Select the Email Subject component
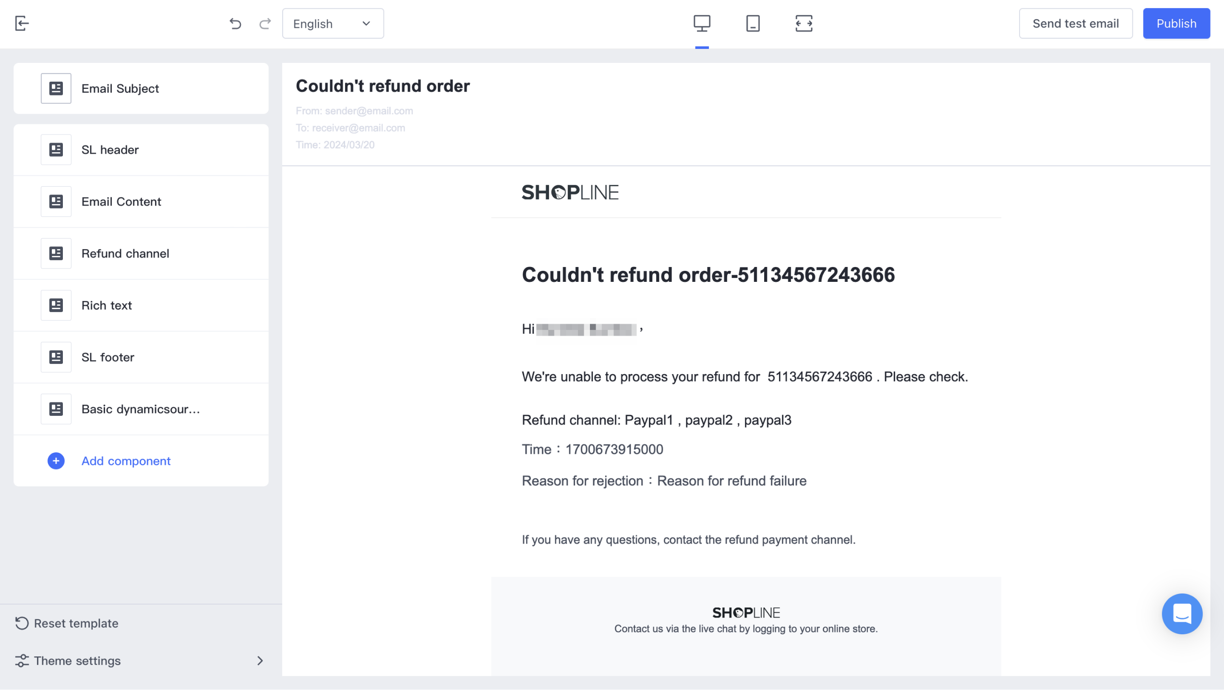This screenshot has width=1224, height=690. [x=141, y=88]
